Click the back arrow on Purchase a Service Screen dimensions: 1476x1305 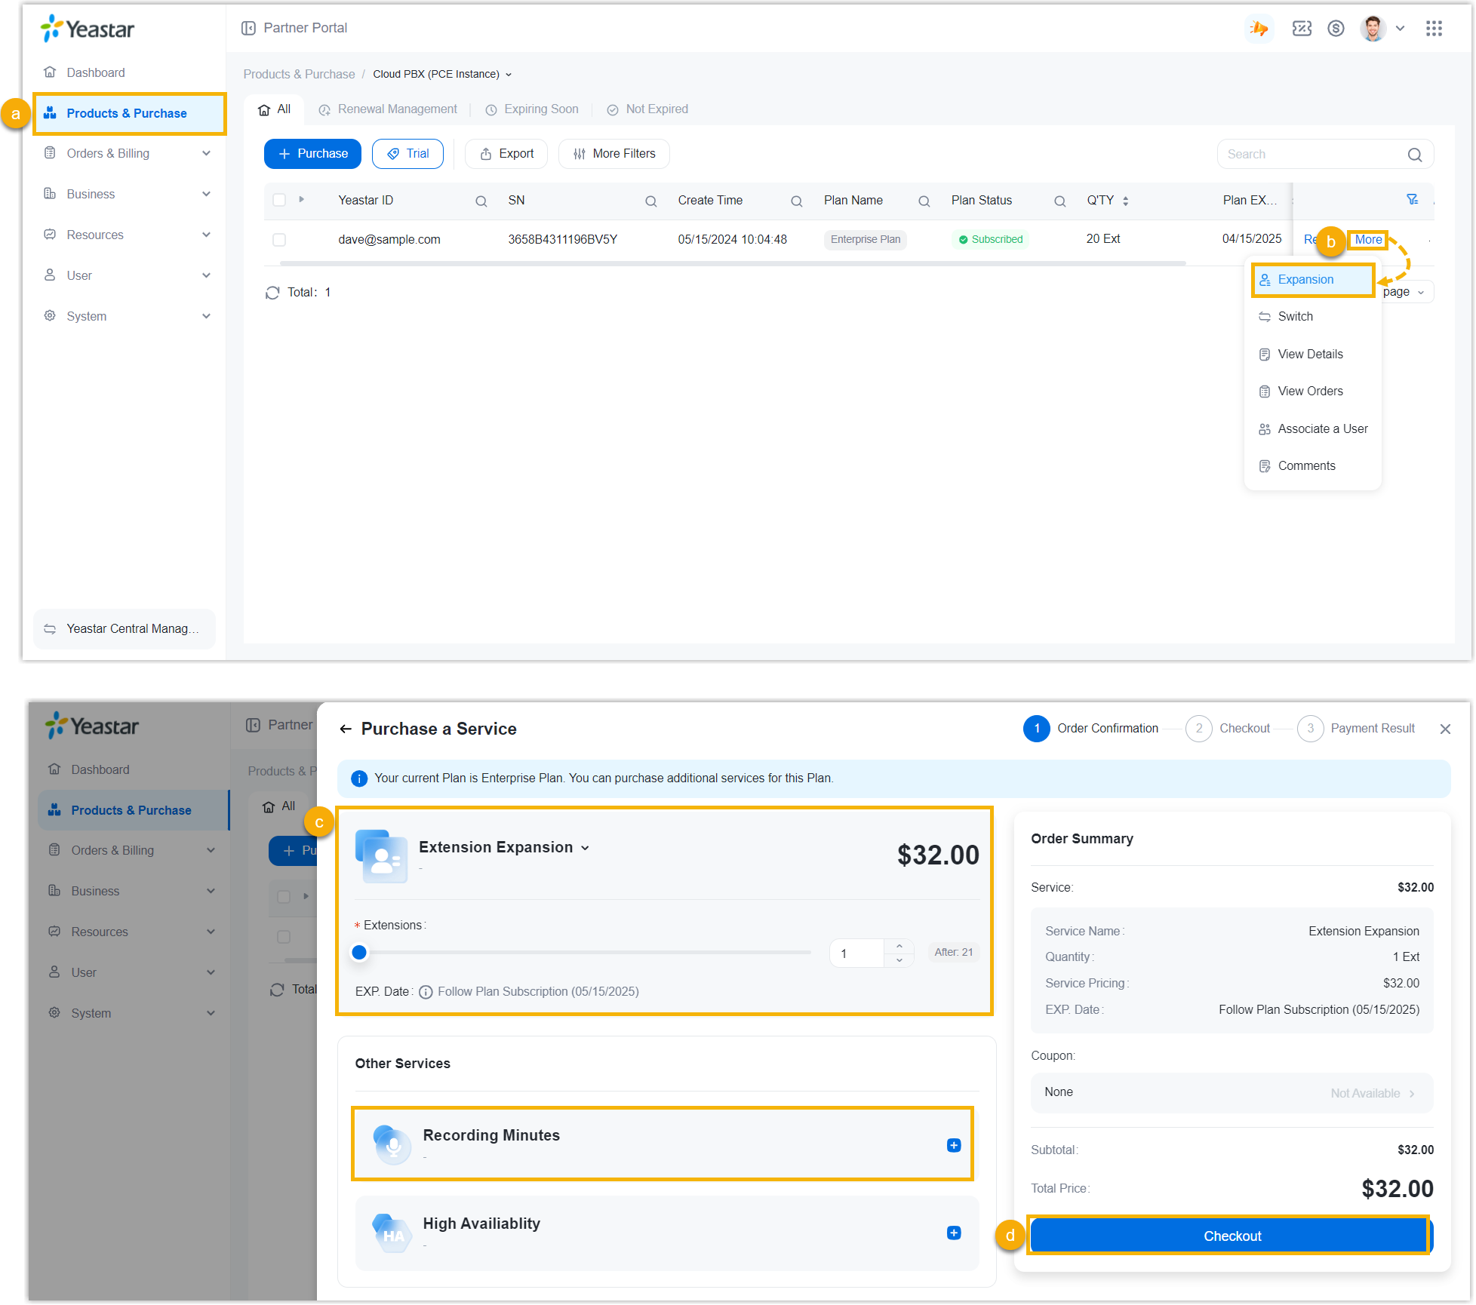[x=346, y=729]
